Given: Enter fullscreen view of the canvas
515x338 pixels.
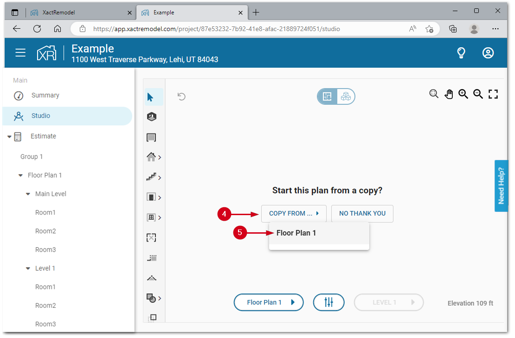Looking at the screenshot, I should (493, 94).
